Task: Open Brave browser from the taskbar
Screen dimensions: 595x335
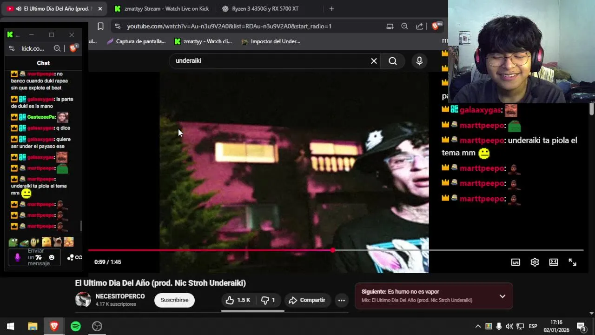Action: click(54, 326)
